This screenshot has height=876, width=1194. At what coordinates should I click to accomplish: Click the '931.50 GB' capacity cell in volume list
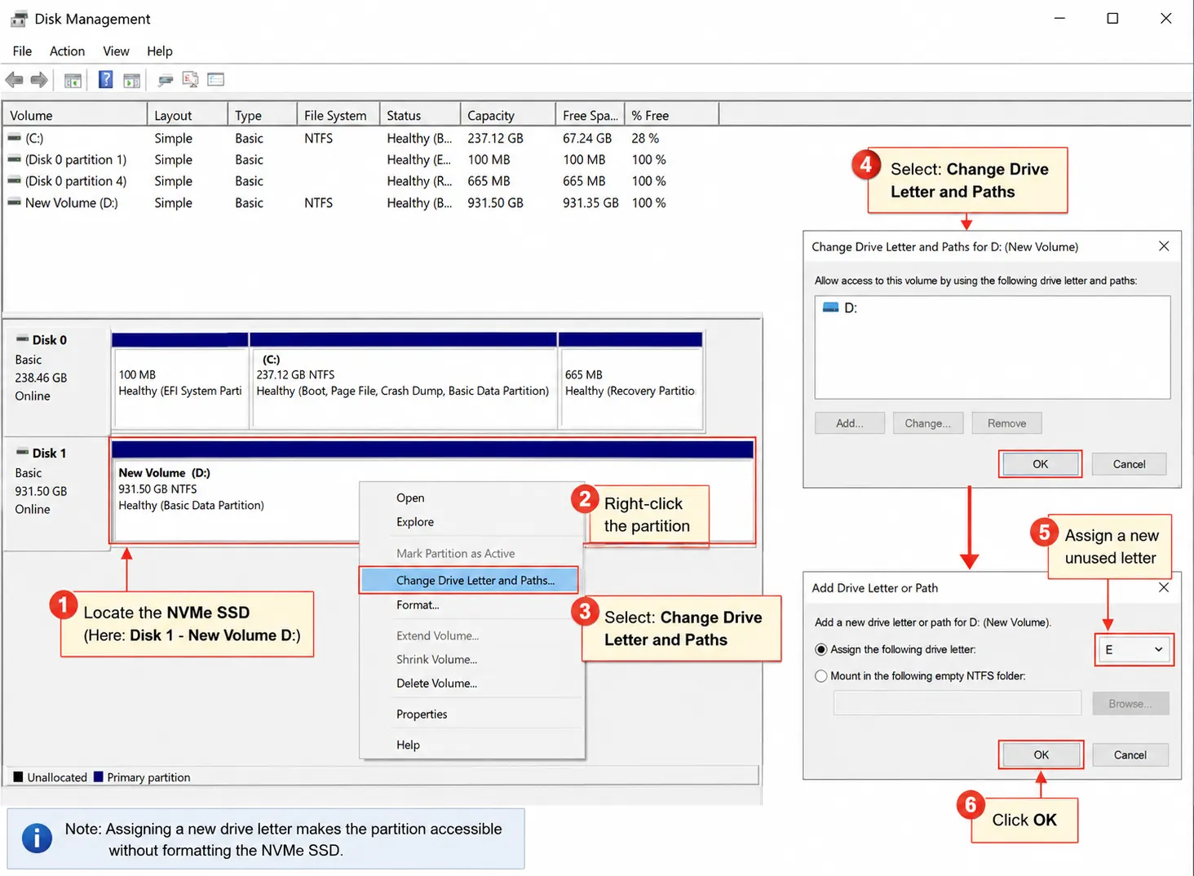495,202
